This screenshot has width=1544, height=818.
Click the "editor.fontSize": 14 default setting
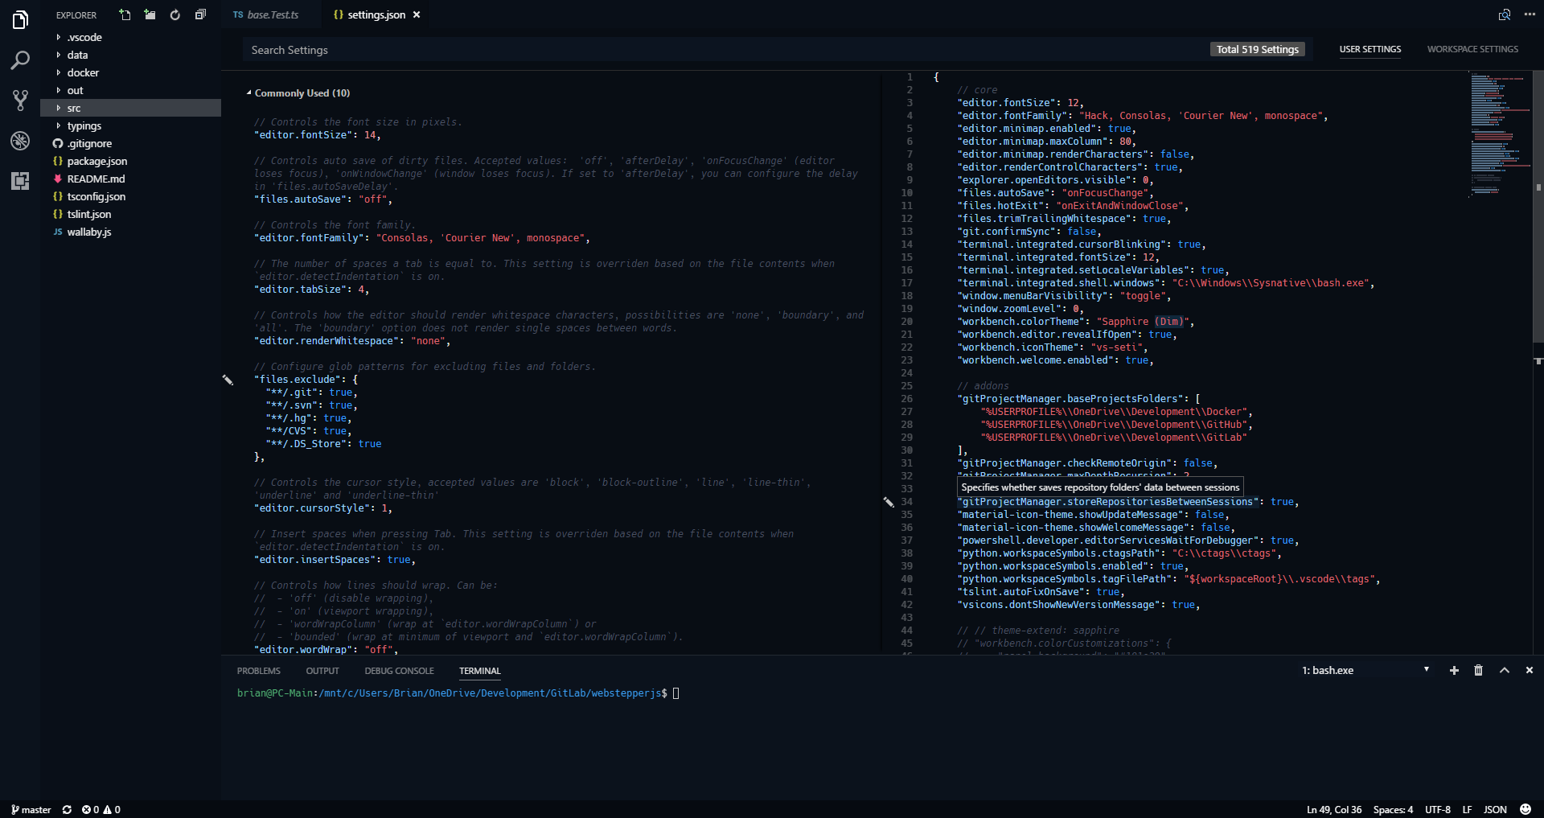point(318,135)
